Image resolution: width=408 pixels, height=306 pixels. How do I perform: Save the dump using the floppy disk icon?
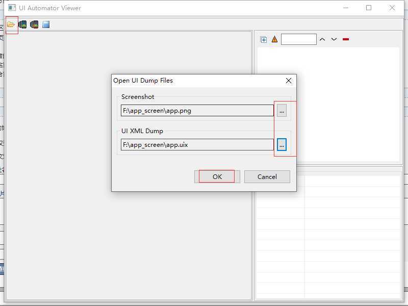click(x=46, y=24)
